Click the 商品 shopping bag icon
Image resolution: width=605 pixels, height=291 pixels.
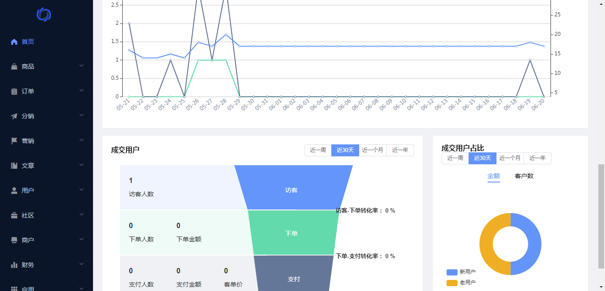coord(14,66)
